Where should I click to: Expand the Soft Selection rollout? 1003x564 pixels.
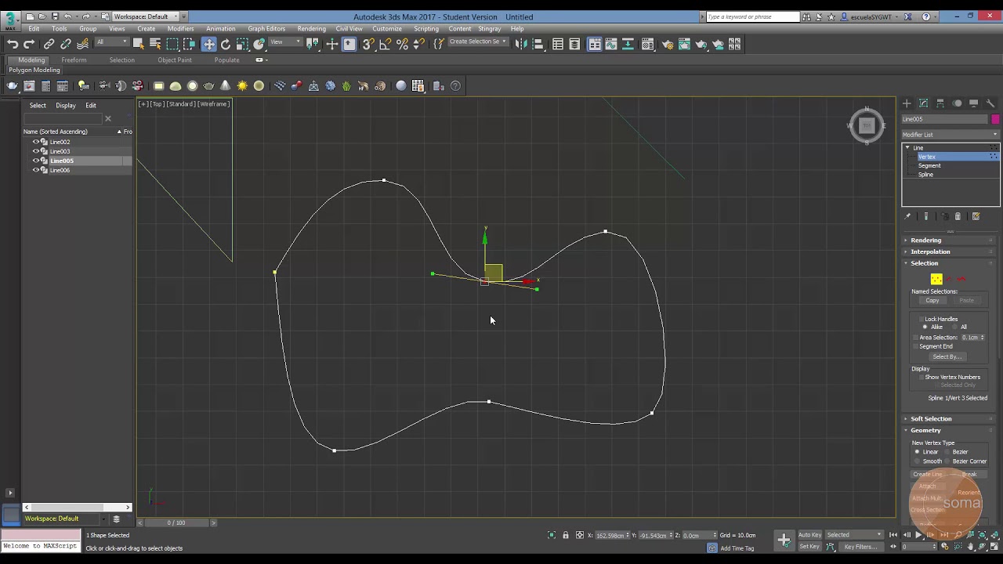tap(949, 419)
